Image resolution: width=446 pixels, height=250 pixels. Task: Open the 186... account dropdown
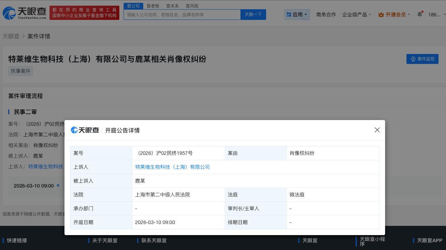click(x=435, y=15)
